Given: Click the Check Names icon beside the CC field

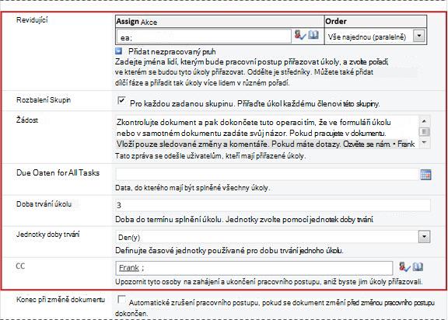Looking at the screenshot, I should [404, 267].
